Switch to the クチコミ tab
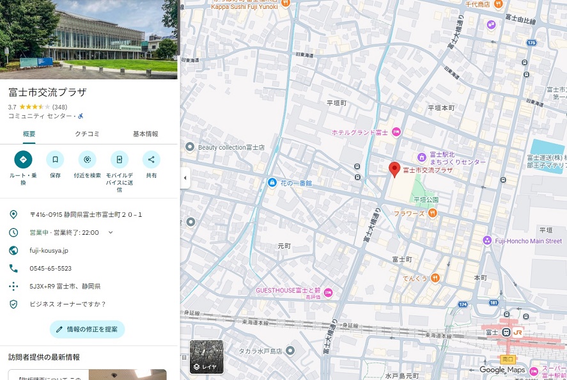 (87, 134)
